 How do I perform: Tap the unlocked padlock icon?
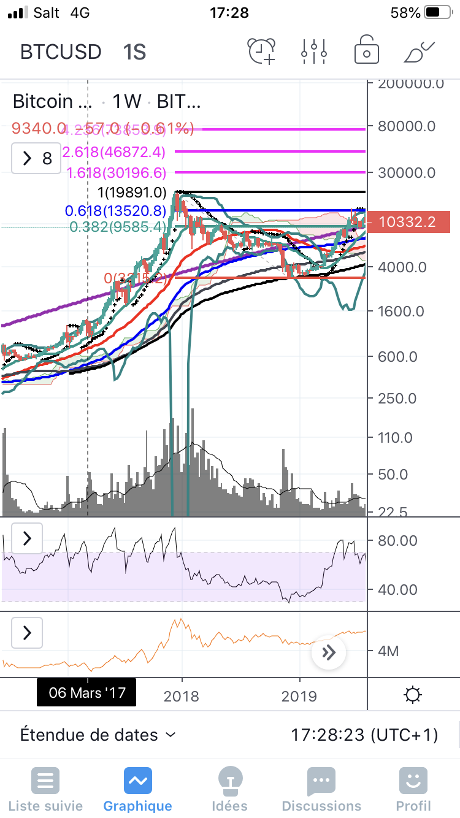click(366, 52)
